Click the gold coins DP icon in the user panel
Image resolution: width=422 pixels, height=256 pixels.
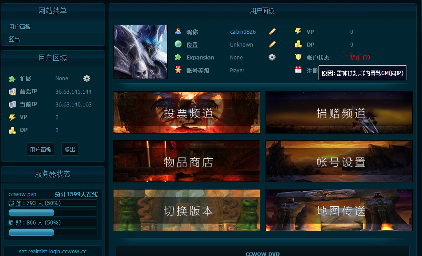click(x=298, y=44)
